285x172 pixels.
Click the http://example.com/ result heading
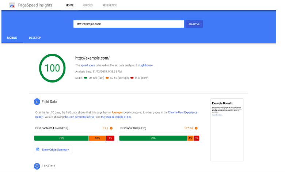92,58
